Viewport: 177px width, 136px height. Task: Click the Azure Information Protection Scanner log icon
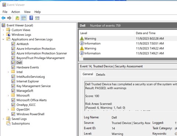click(13, 53)
